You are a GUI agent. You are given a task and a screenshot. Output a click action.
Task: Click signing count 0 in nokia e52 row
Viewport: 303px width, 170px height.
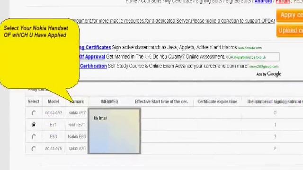(x=275, y=113)
